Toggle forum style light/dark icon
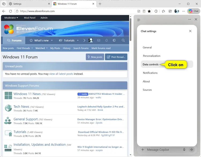 coord(114,40)
